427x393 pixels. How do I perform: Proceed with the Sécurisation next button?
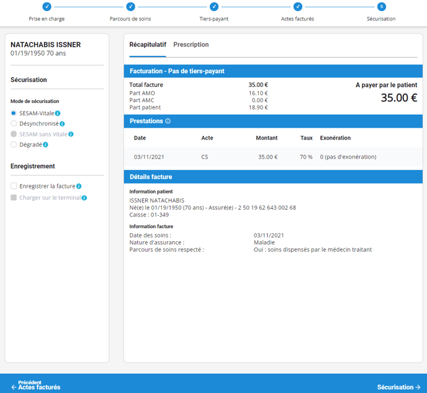(x=398, y=387)
